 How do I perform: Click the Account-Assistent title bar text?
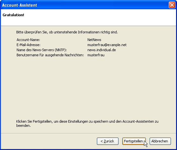click(x=19, y=5)
